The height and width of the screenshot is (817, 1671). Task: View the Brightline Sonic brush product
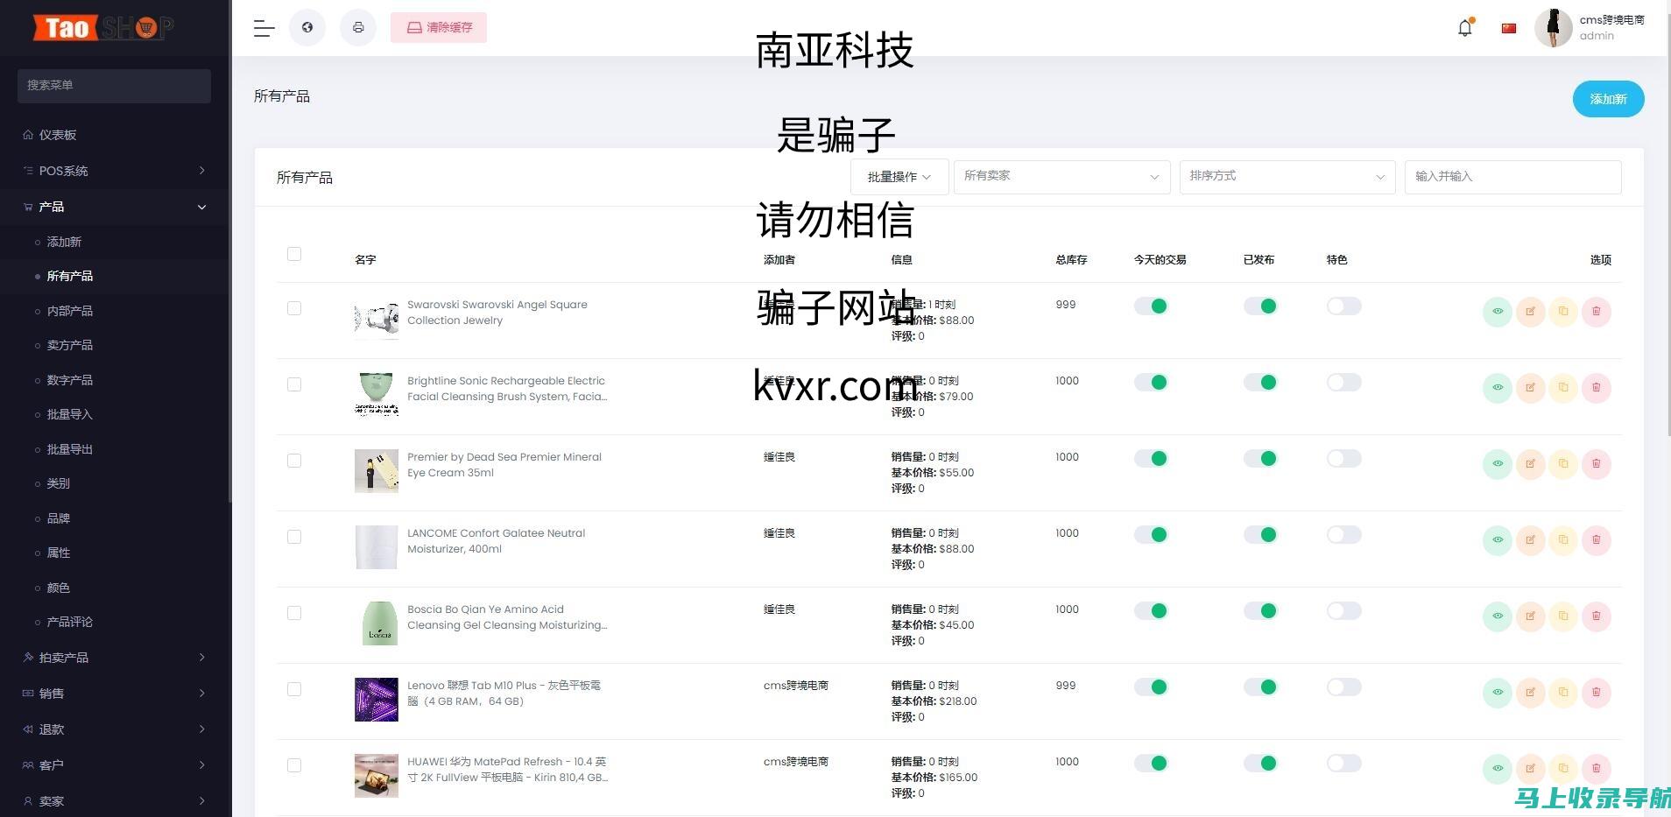coord(1498,388)
